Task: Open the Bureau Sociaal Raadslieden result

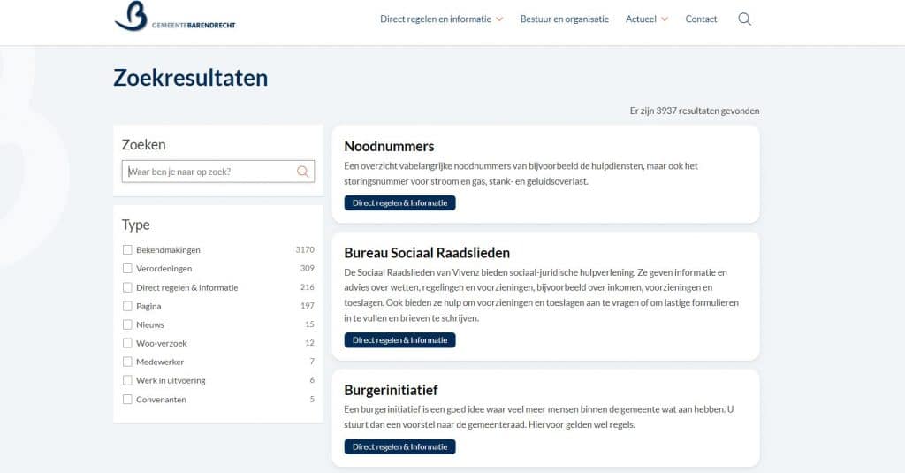Action: 427,253
